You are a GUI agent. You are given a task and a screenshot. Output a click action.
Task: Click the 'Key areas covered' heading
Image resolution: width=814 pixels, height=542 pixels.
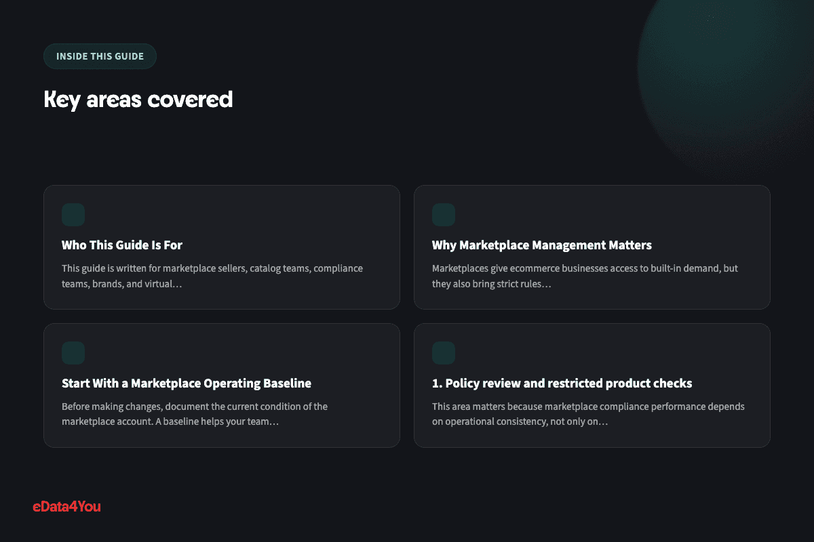click(x=138, y=100)
